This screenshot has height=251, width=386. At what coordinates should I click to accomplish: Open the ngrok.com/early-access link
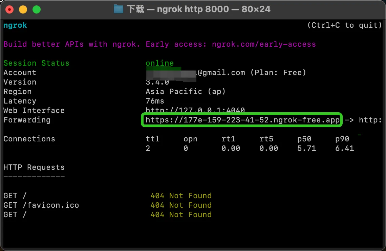pyautogui.click(x=264, y=44)
